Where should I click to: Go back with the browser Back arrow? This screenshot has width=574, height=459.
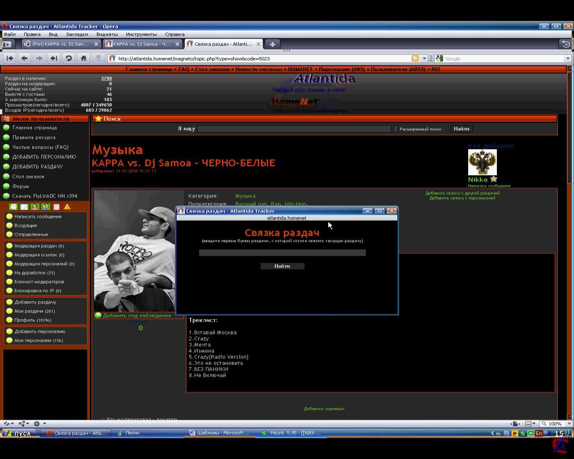[x=24, y=58]
